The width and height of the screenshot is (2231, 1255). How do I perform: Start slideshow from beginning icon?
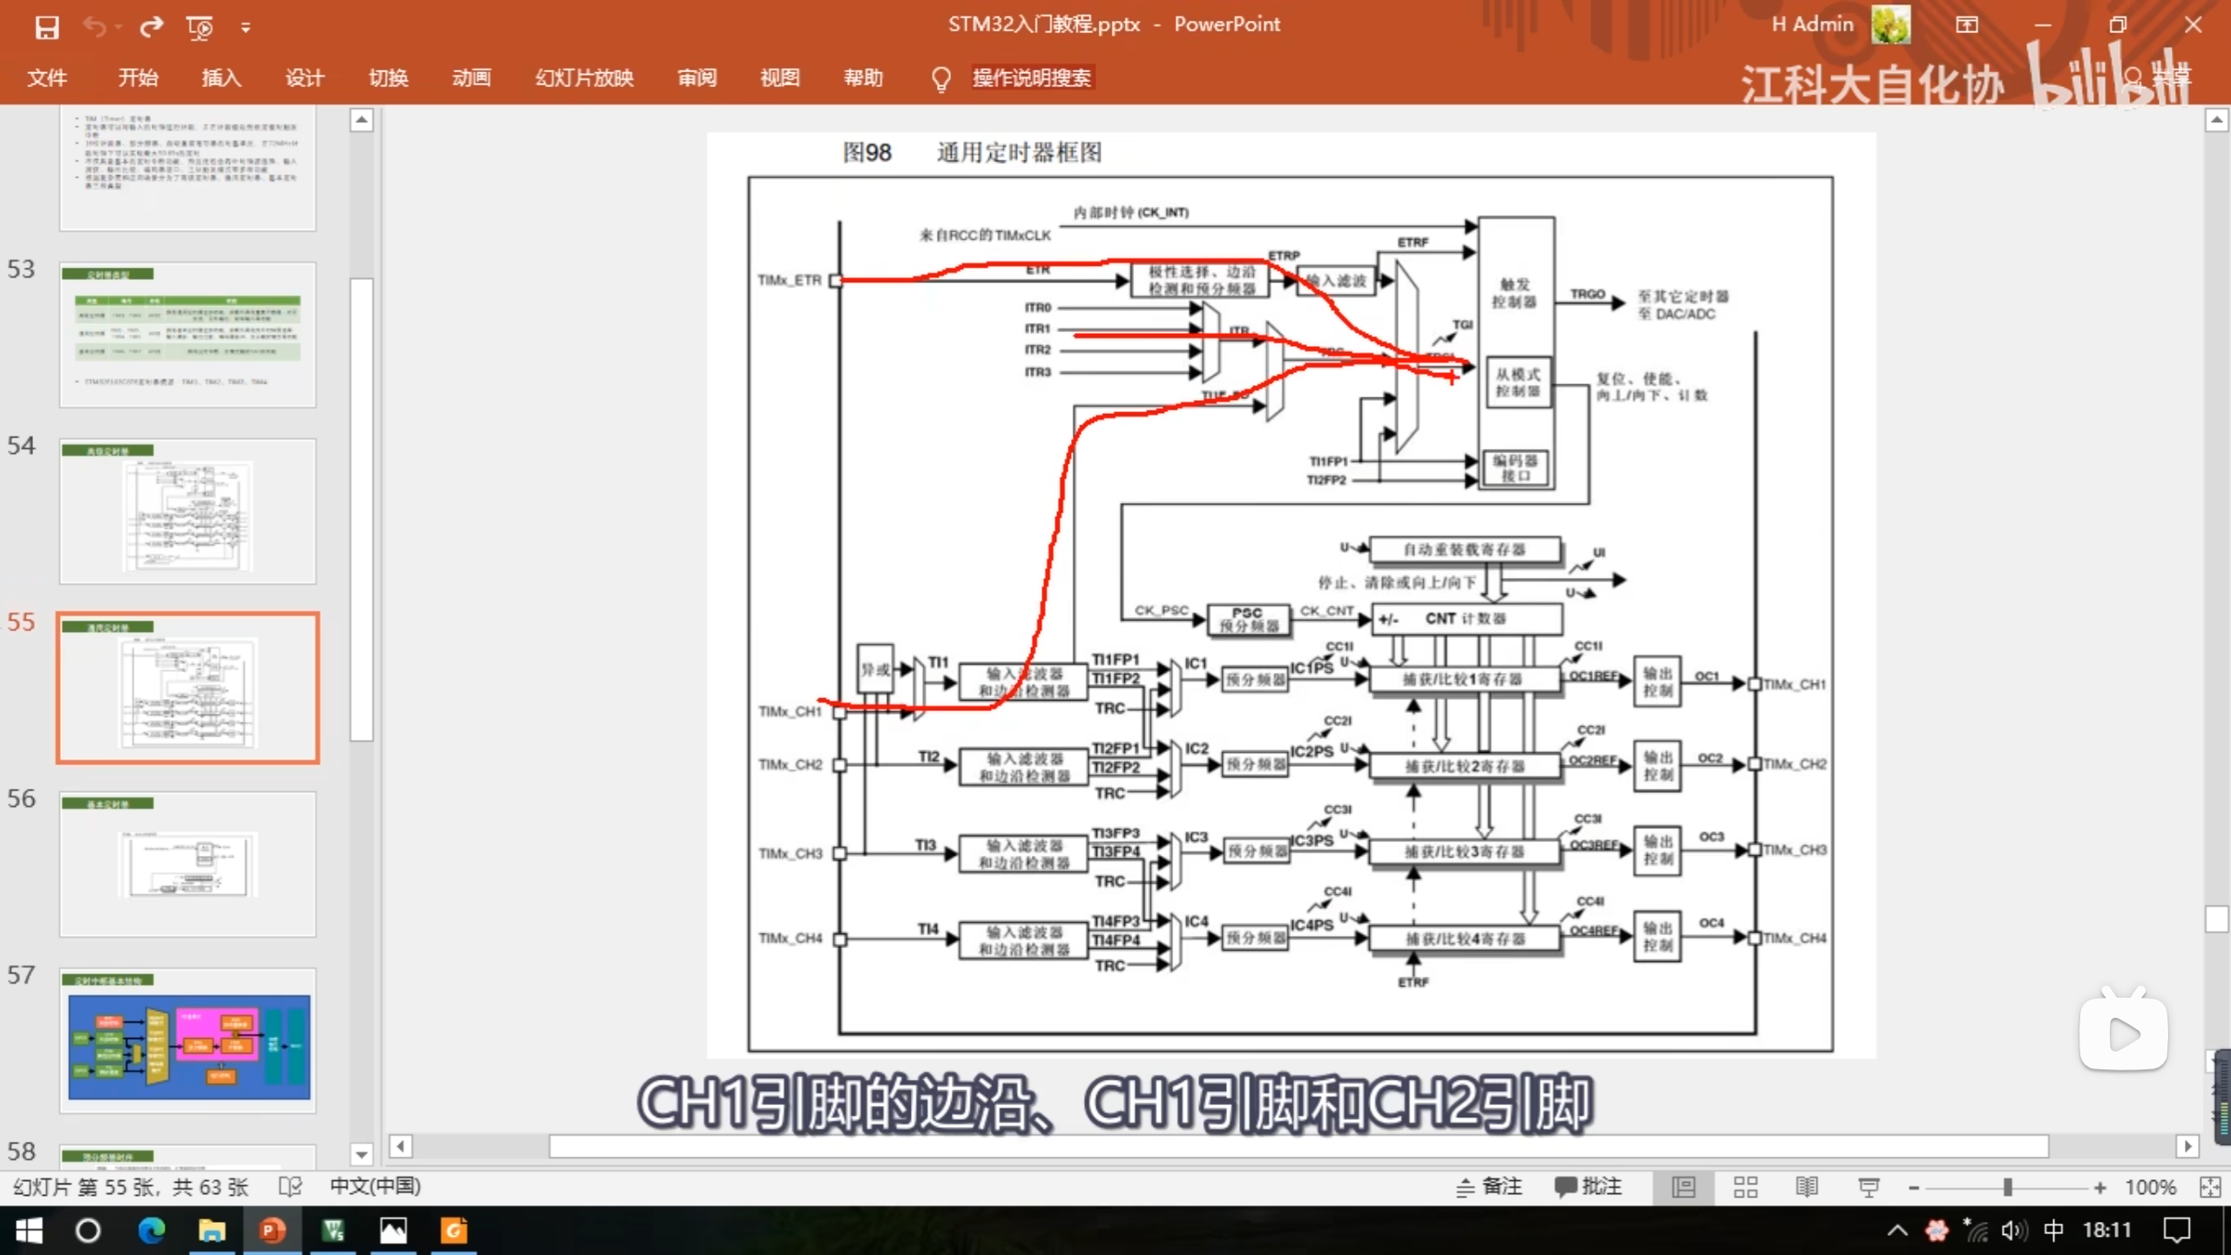[x=200, y=28]
